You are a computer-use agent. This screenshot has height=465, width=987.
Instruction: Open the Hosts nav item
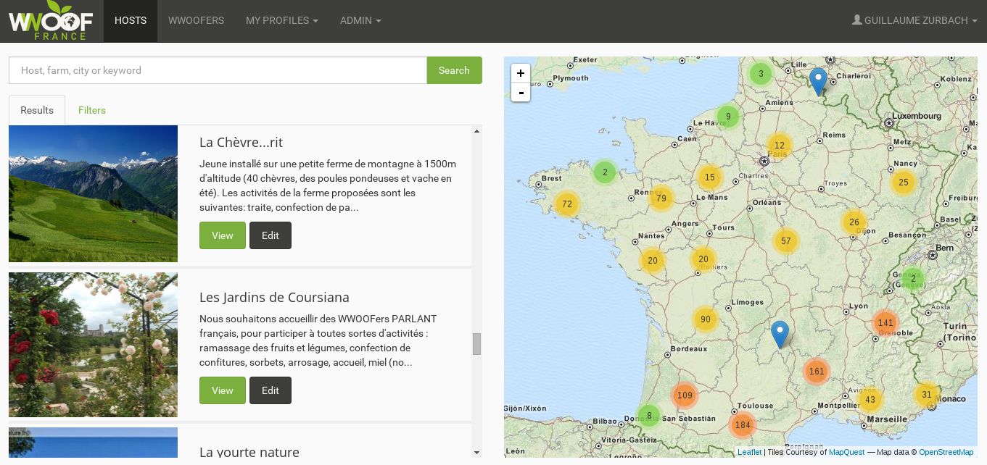(x=131, y=21)
